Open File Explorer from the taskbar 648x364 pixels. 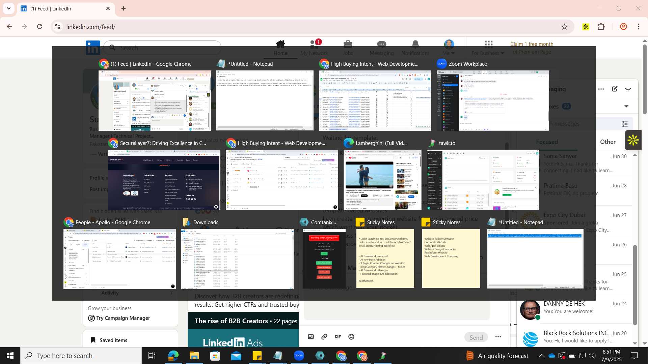tap(194, 356)
